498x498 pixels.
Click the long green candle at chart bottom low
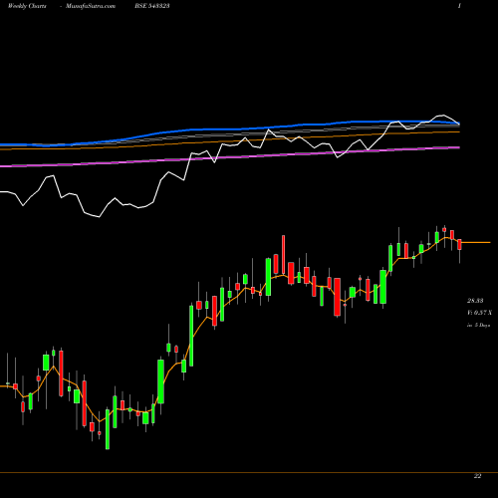point(108,429)
